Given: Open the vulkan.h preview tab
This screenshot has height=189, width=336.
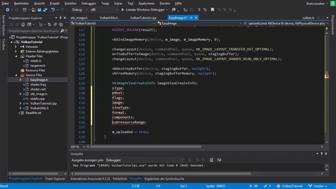Looking at the screenshot, I should (x=308, y=18).
